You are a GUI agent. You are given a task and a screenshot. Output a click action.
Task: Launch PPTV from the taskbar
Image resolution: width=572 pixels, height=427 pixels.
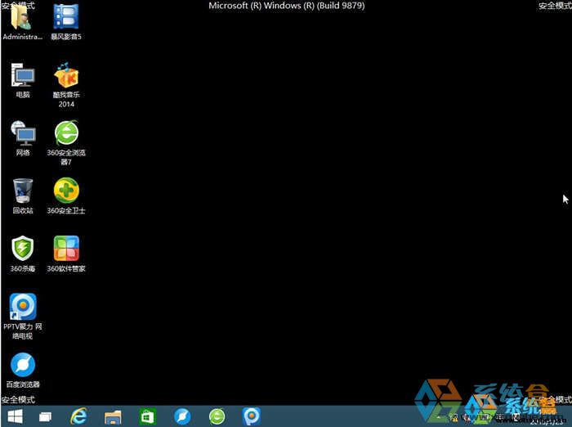pos(252,416)
